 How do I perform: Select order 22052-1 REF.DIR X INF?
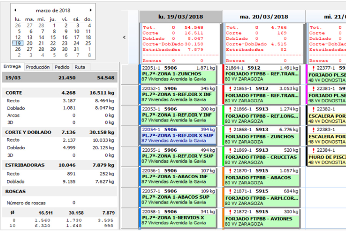[x=178, y=94]
